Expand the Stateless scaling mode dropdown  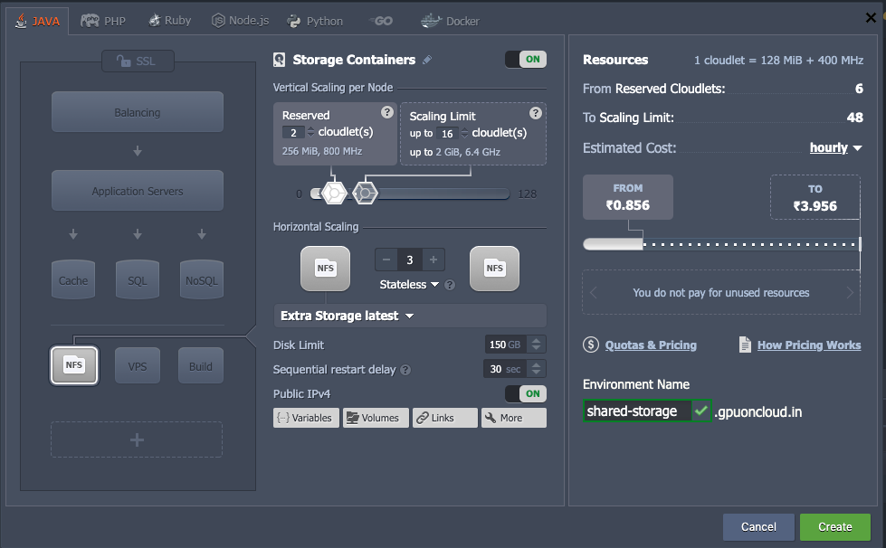pyautogui.click(x=408, y=285)
